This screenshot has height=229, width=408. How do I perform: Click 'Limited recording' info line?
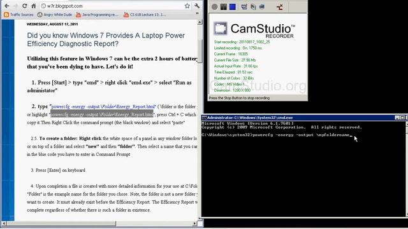point(238,48)
